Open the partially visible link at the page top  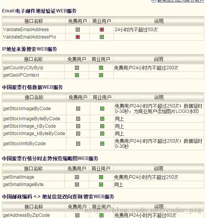pyautogui.click(x=180, y=1)
